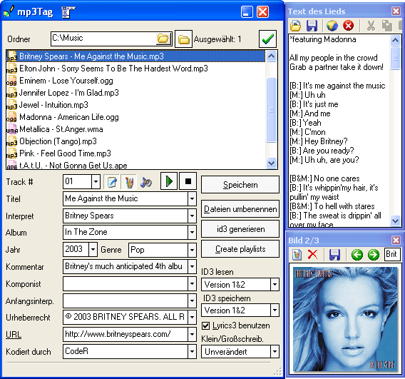This screenshot has width=405, height=379.
Task: Open ID3 lesen version dropdown
Action: point(275,285)
